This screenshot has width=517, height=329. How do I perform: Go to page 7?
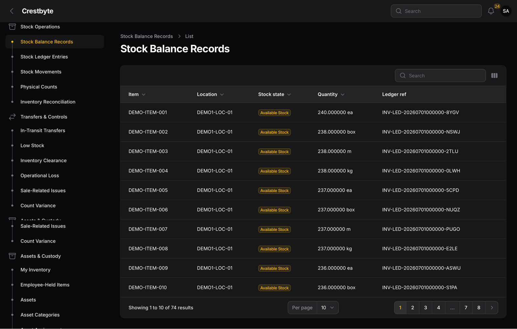coord(466,308)
